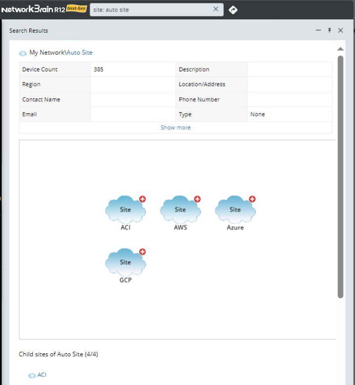Pin the Search Results panel
The image size is (355, 385).
[x=330, y=30]
